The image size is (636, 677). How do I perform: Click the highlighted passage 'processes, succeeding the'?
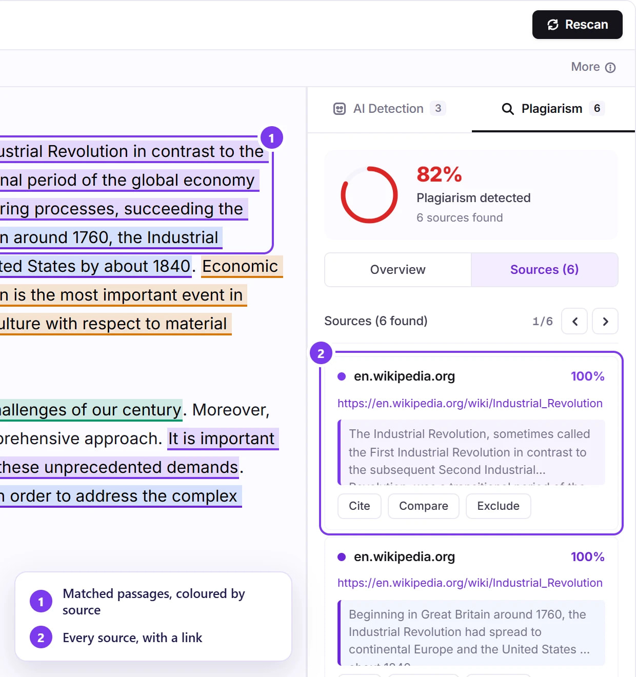point(138,209)
